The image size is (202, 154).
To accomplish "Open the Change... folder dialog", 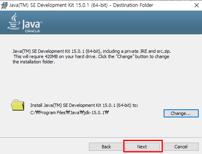I will (x=181, y=113).
